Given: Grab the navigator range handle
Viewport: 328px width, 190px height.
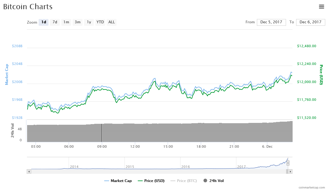Looking at the screenshot, I should tap(288, 163).
